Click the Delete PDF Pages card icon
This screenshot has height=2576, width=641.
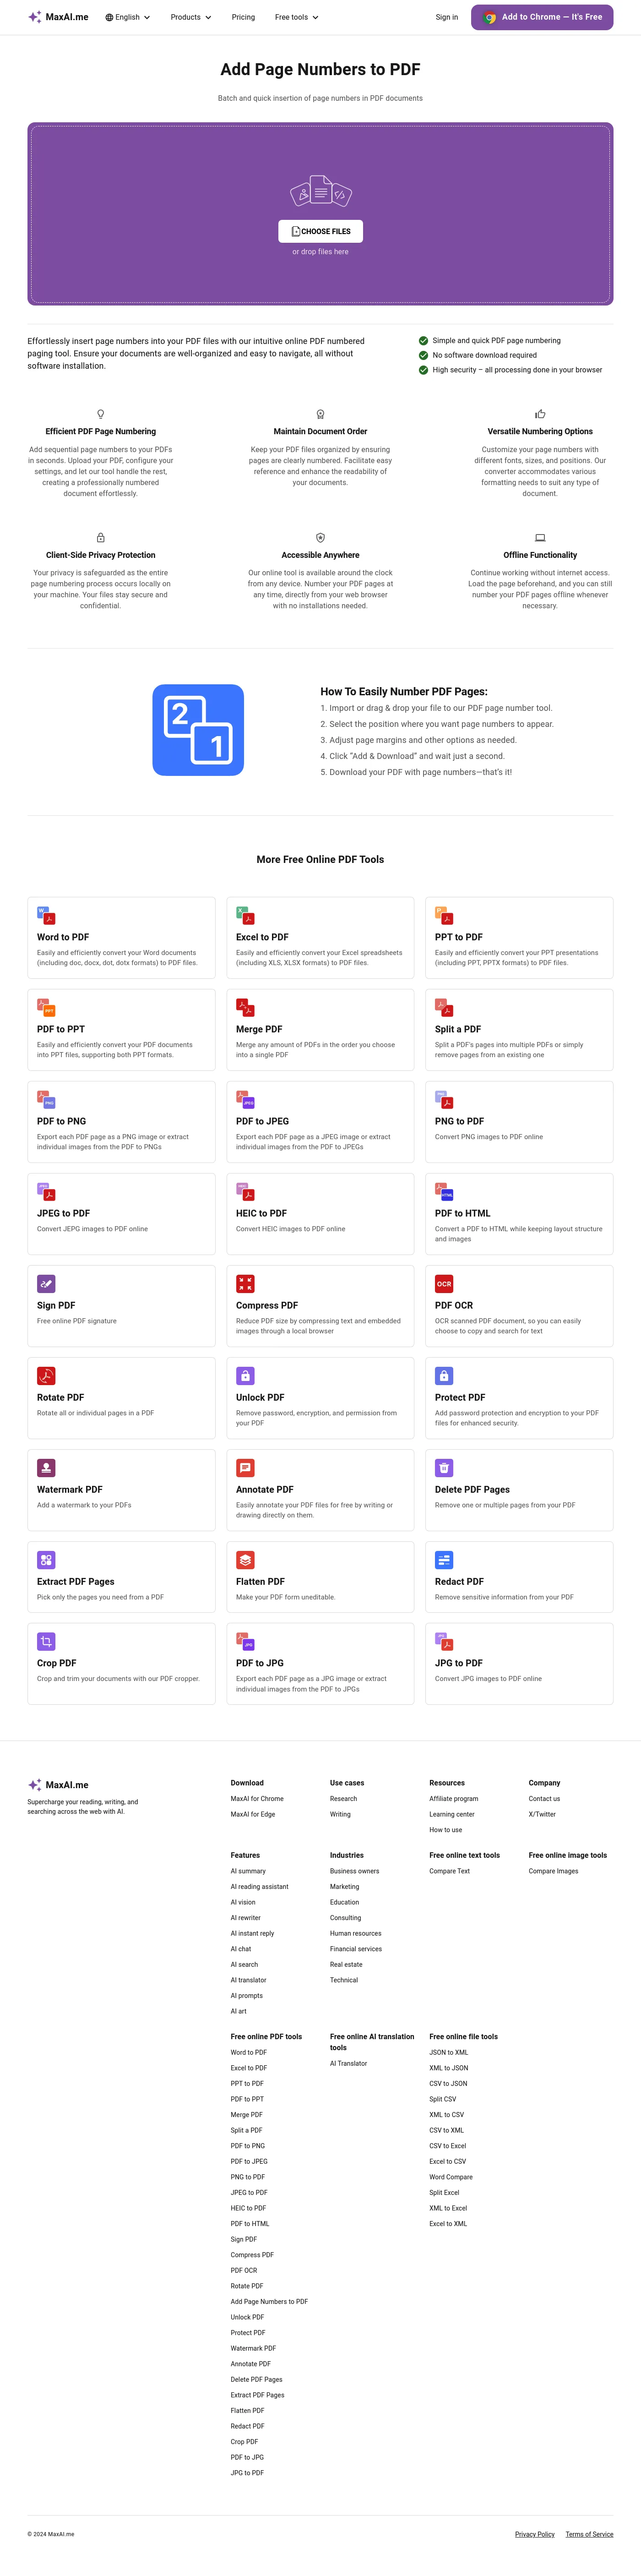[x=444, y=1467]
